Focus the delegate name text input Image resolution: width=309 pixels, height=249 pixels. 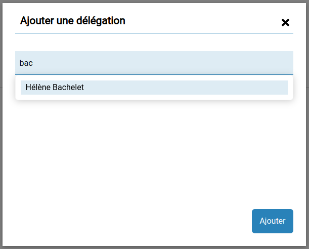point(154,63)
